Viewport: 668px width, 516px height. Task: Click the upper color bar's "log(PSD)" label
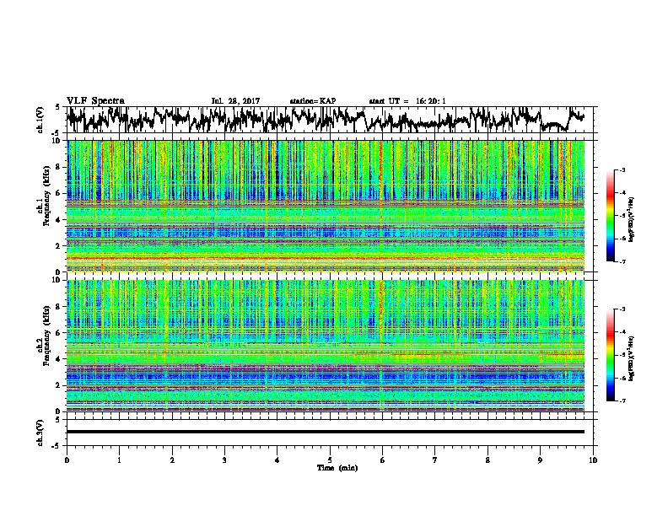click(632, 219)
